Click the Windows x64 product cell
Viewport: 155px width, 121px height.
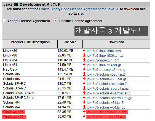(x=13, y=117)
